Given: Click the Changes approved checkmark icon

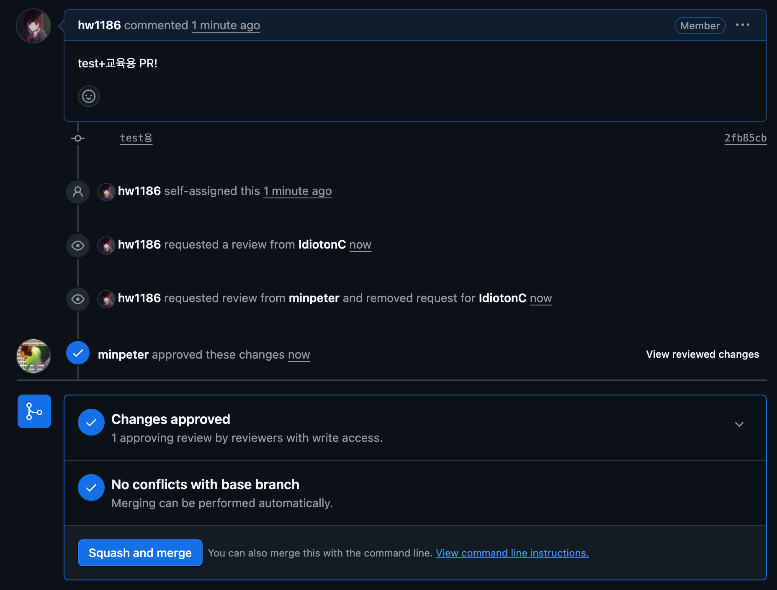Looking at the screenshot, I should [91, 422].
